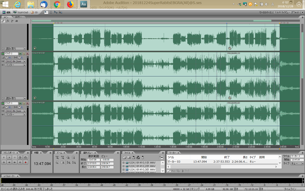Open Google Chrome from the taskbar
The height and width of the screenshot is (191, 305).
point(57,4)
